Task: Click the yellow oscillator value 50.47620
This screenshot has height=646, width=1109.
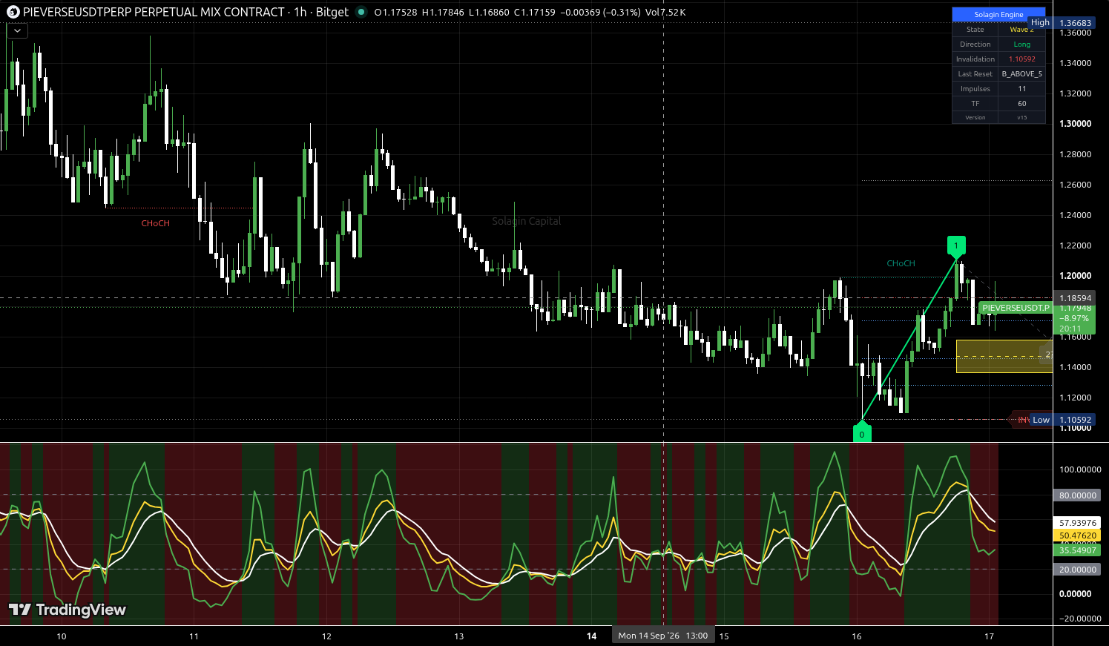Action: (x=1077, y=535)
